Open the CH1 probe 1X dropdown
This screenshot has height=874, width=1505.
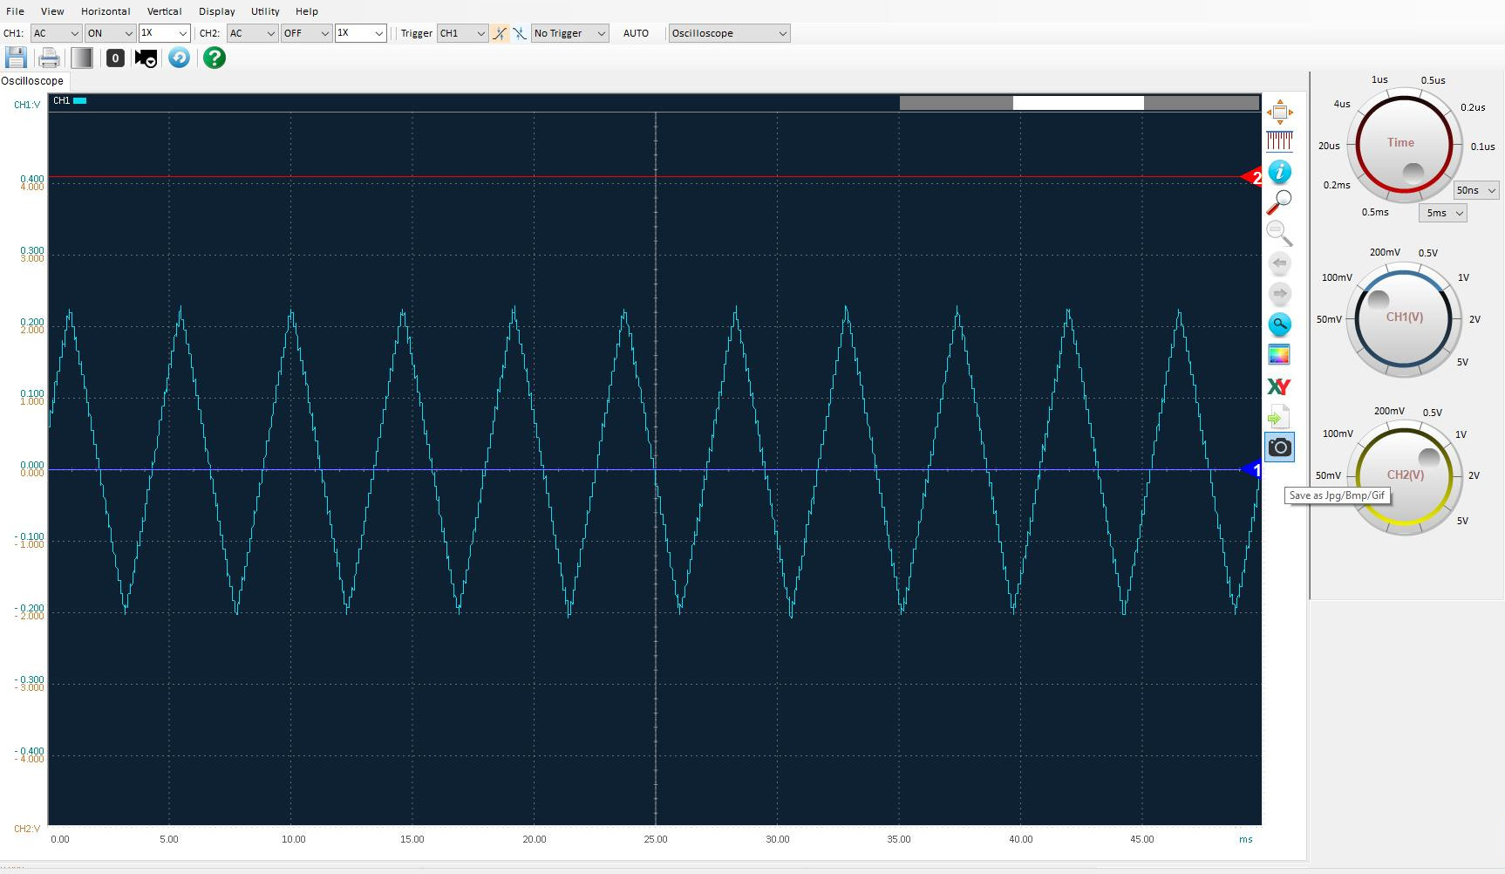[x=164, y=33]
